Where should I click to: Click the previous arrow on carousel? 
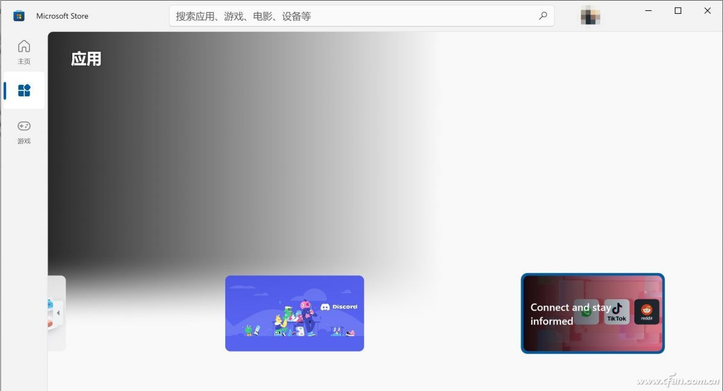point(58,313)
